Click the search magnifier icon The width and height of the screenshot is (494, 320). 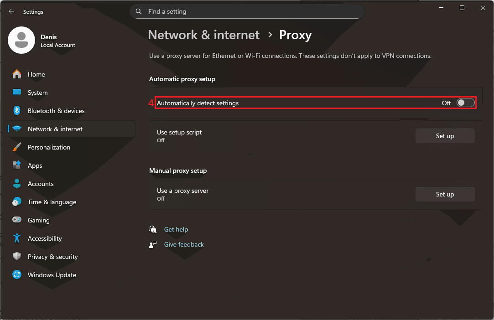(139, 12)
